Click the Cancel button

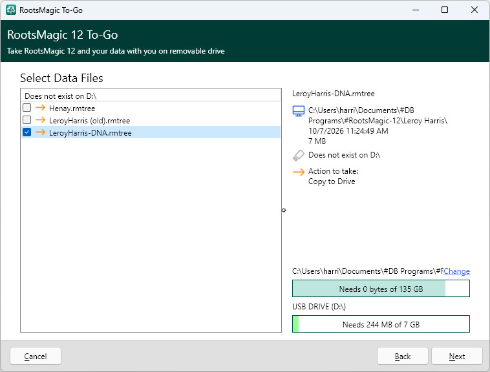36,356
